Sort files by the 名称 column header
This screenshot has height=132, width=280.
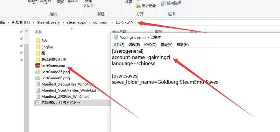point(39,32)
